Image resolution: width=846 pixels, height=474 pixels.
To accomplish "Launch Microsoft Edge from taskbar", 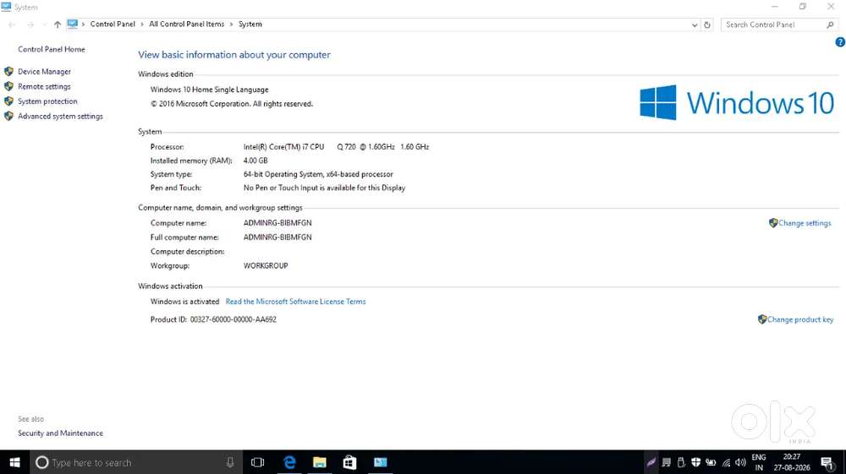I will [x=289, y=463].
